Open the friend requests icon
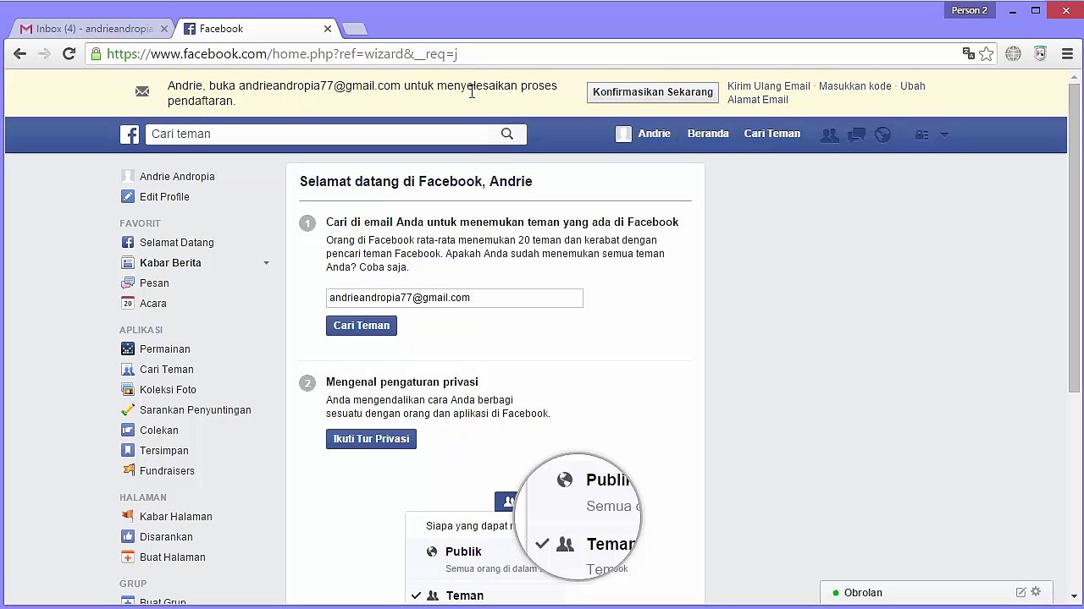Screen dimensions: 1084x609 (830, 134)
